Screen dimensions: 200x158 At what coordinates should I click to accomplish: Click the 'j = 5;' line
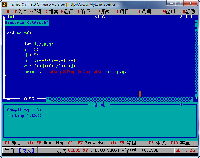point(31,55)
